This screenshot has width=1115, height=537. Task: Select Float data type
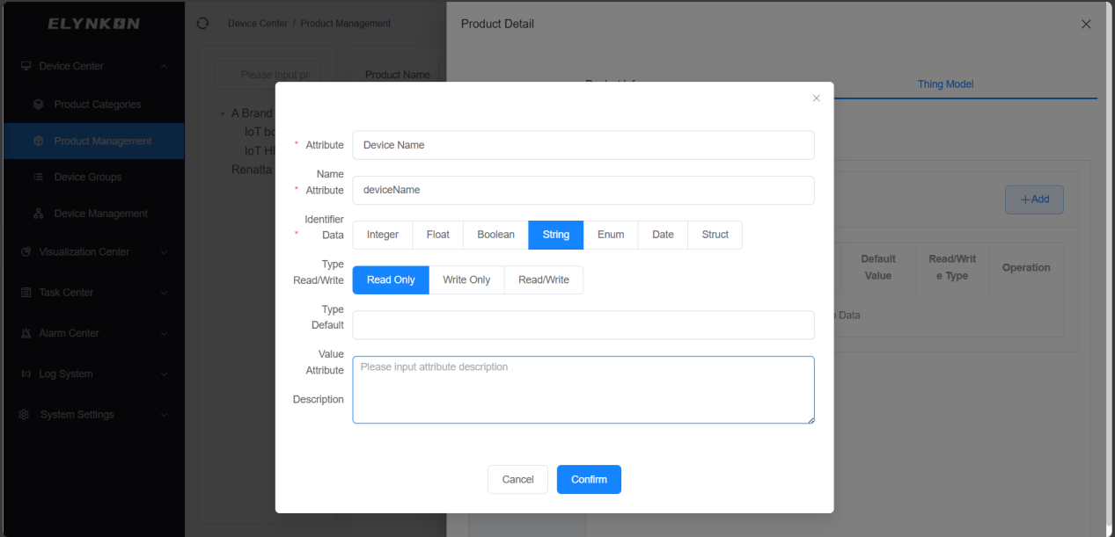438,235
